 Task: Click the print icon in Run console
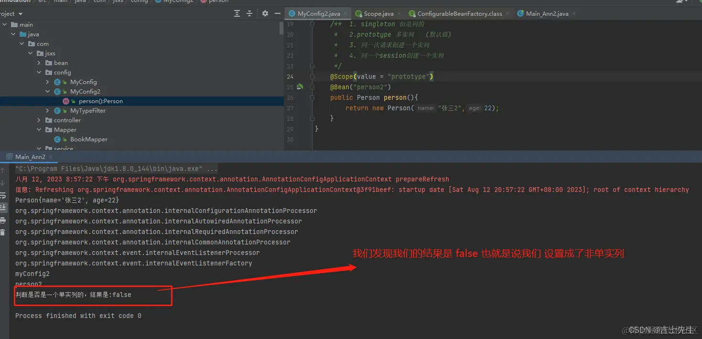[x=3, y=220]
